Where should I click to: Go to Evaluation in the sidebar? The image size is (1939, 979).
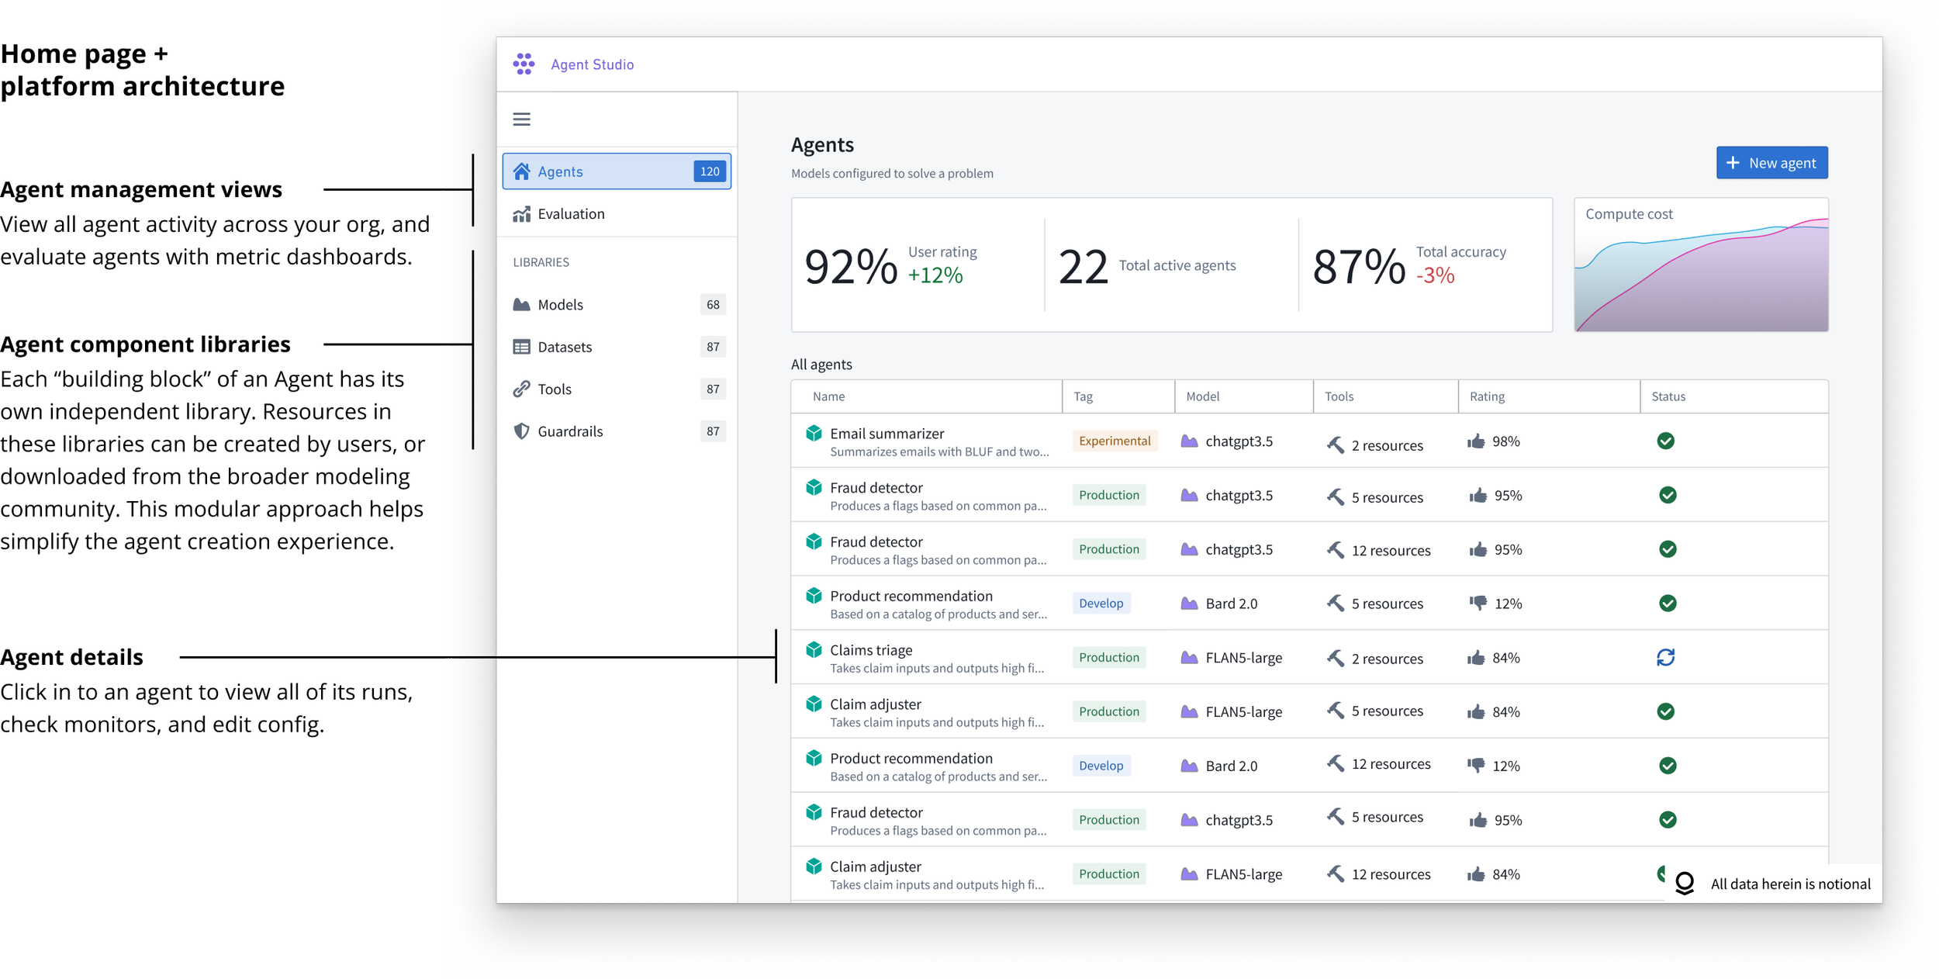(571, 213)
